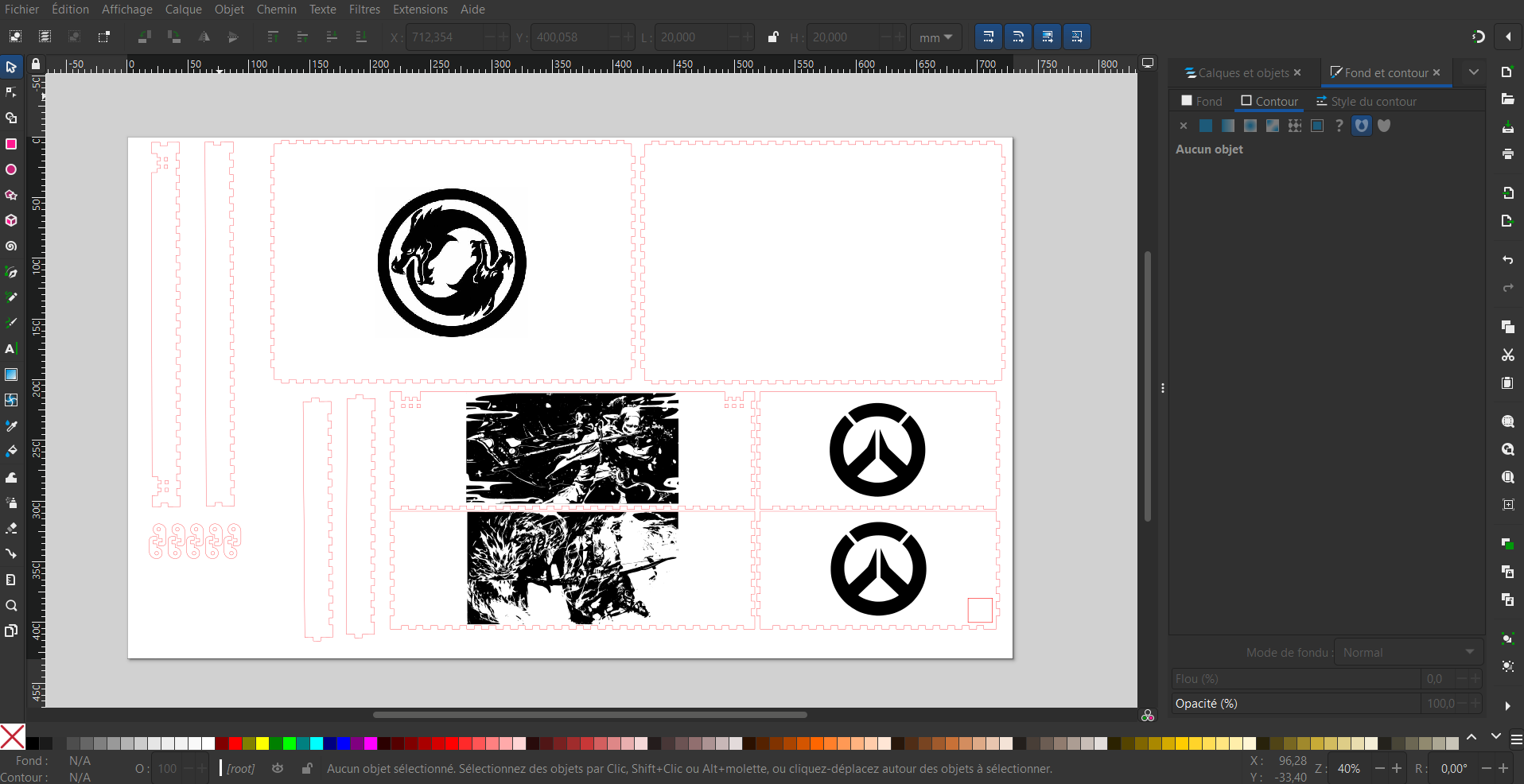Open snapping options arrow
The height and width of the screenshot is (784, 1524).
click(x=1508, y=37)
